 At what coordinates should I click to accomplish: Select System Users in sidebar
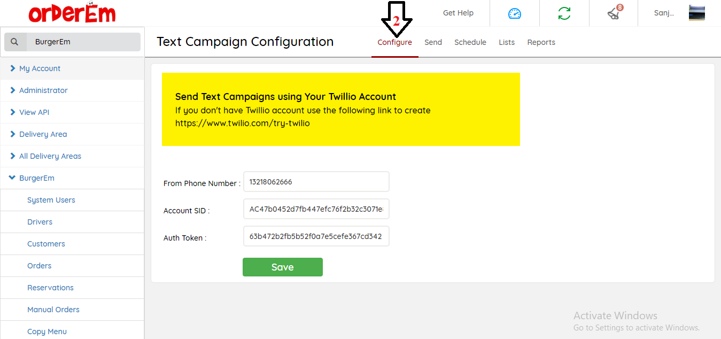[51, 200]
